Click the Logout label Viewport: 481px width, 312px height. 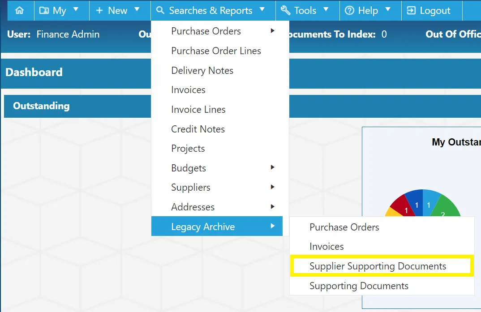click(x=435, y=11)
